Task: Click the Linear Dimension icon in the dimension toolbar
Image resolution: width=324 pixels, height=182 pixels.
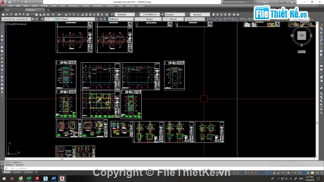Action: [x=209, y=19]
